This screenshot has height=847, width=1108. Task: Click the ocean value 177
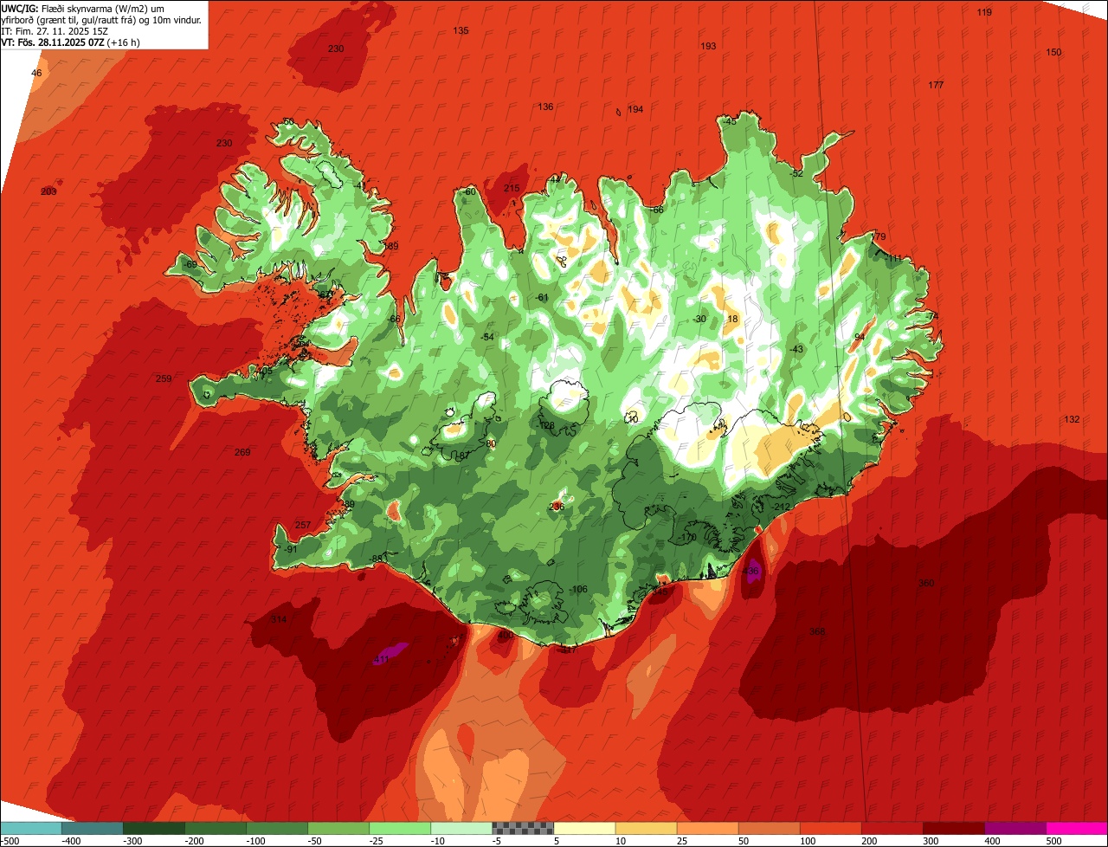(x=936, y=85)
